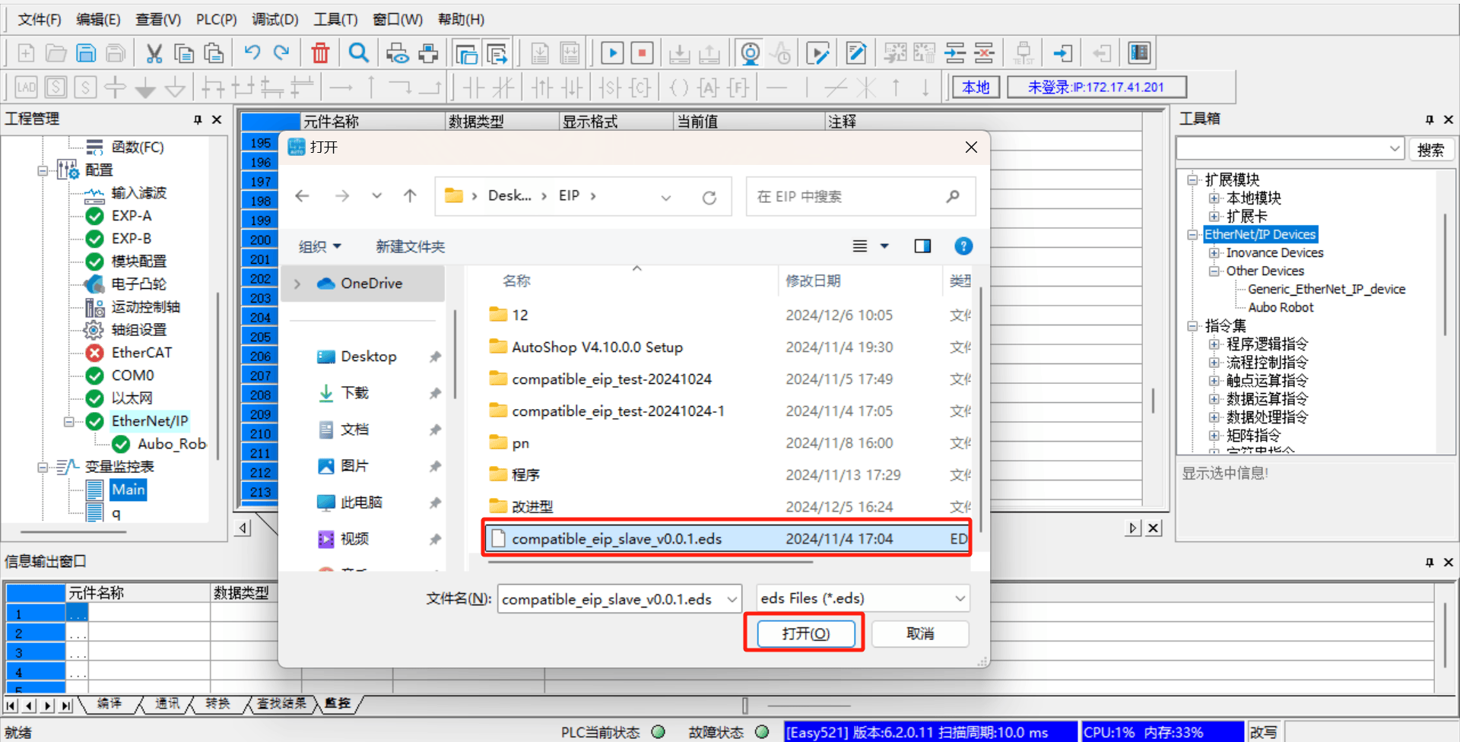Image resolution: width=1460 pixels, height=742 pixels.
Task: Click the run (play) toolbar icon
Action: tap(612, 53)
